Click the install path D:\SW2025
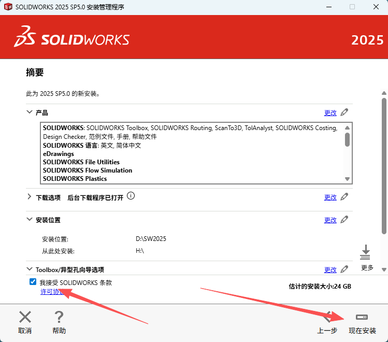This screenshot has height=342, width=388. 151,239
